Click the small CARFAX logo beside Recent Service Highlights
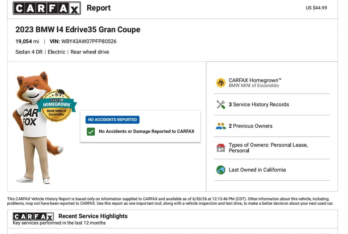The width and height of the screenshot is (348, 234). tap(33, 216)
